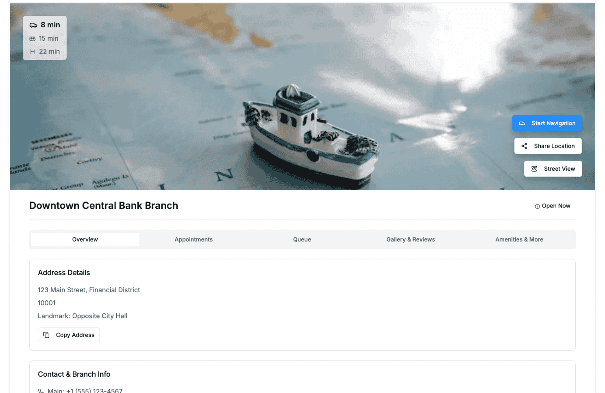Click the car icon in Start Navigation
This screenshot has width=605, height=393.
[x=522, y=123]
